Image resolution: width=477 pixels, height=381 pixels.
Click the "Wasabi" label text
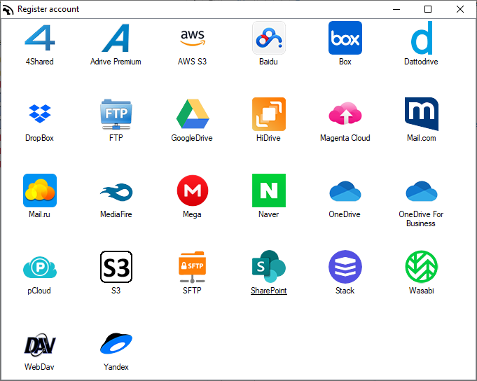[x=422, y=291]
